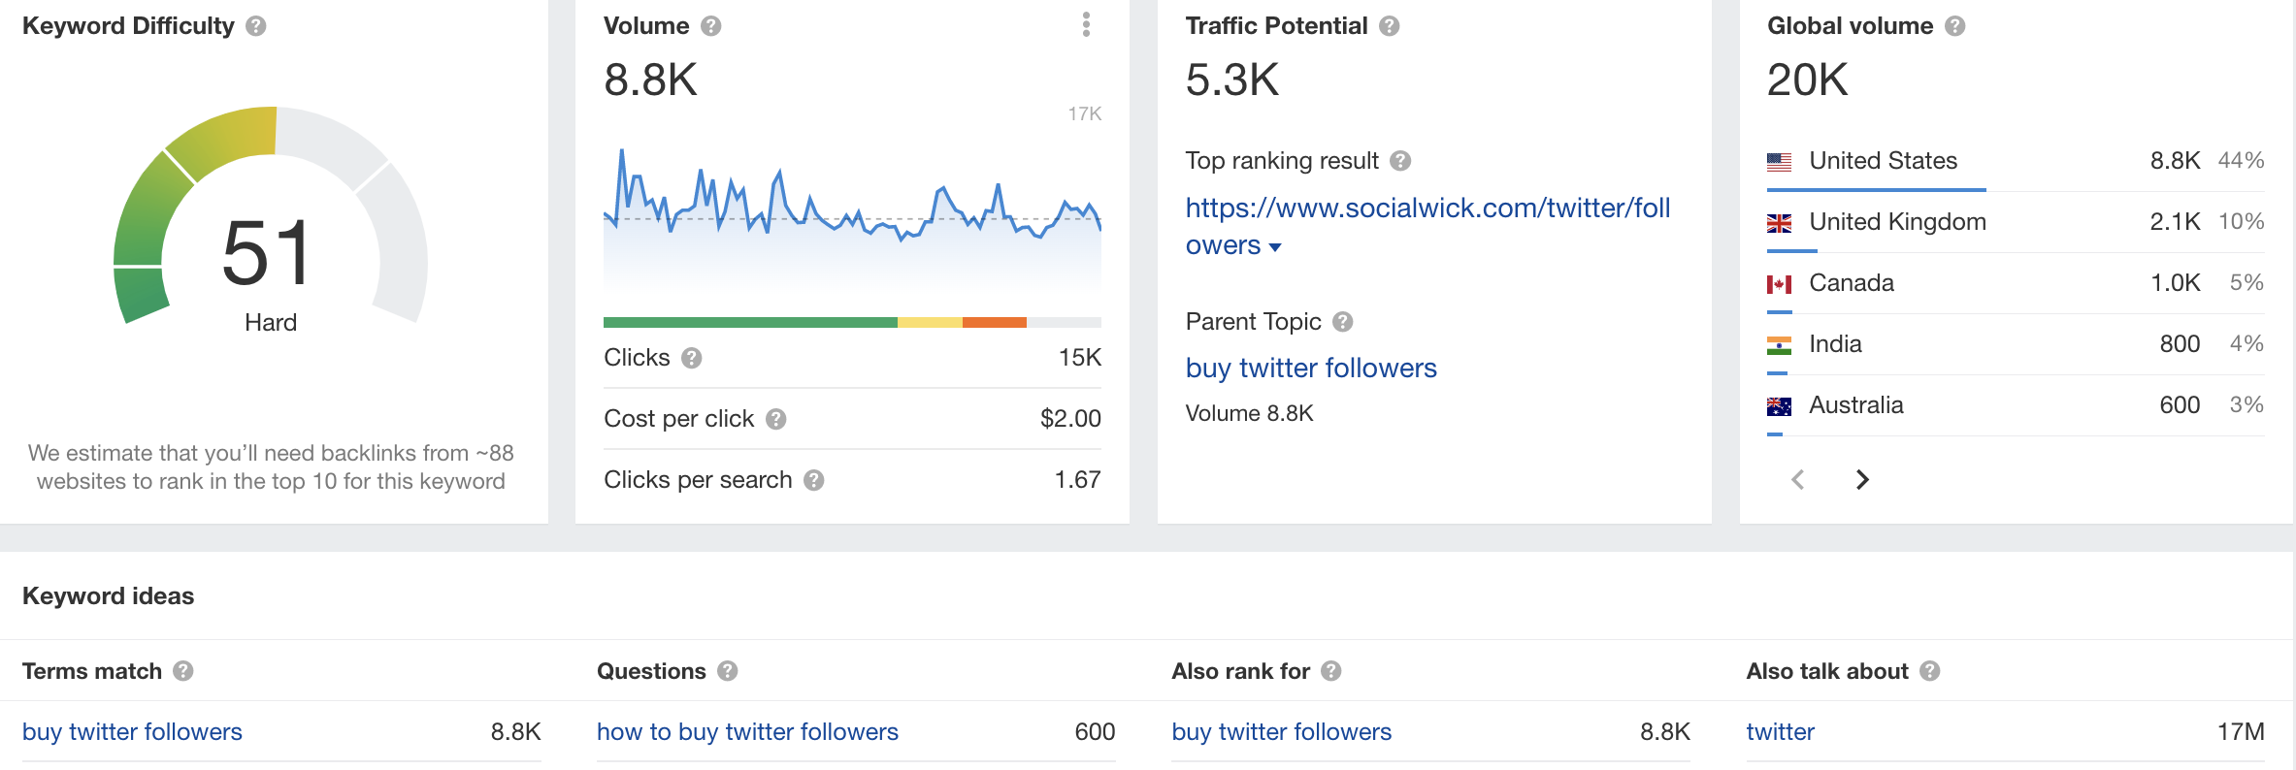Open 'how to buy twitter followers' question keyword
This screenshot has height=770, width=2296.
(x=747, y=732)
